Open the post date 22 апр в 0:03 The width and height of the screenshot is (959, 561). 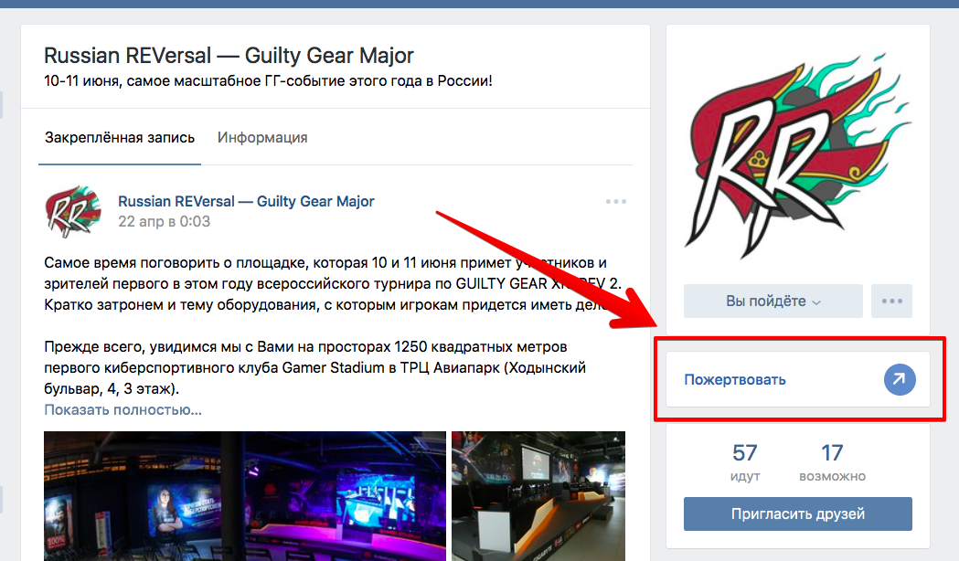click(164, 221)
